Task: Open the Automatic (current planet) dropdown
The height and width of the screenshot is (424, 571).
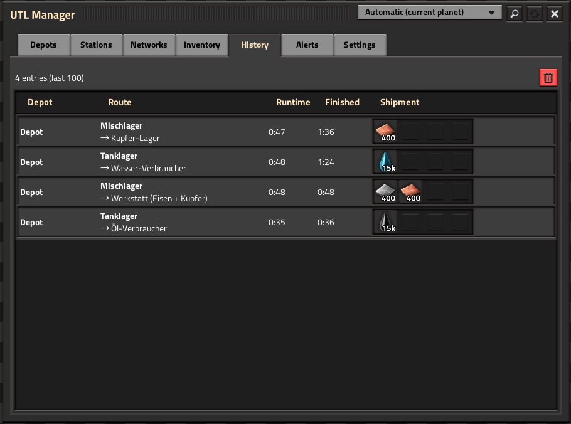Action: [429, 13]
